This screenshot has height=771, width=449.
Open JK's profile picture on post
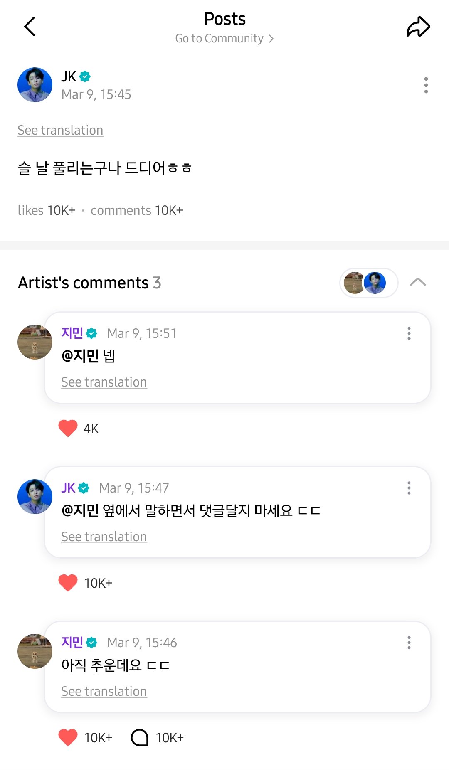(x=35, y=85)
